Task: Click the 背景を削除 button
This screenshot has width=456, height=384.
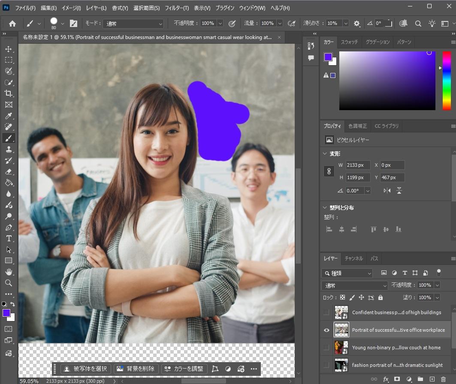Action: coord(136,369)
